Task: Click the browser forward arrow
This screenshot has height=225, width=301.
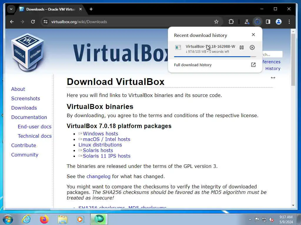Action: [x=22, y=22]
